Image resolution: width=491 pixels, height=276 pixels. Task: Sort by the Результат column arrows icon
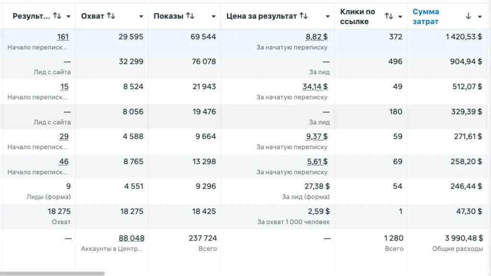point(57,16)
